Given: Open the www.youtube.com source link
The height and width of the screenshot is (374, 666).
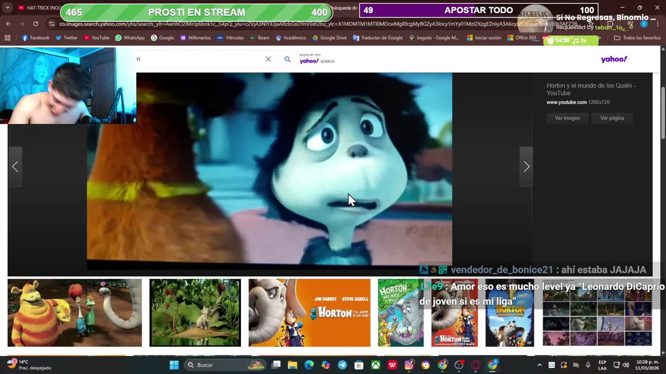Looking at the screenshot, I should 566,102.
